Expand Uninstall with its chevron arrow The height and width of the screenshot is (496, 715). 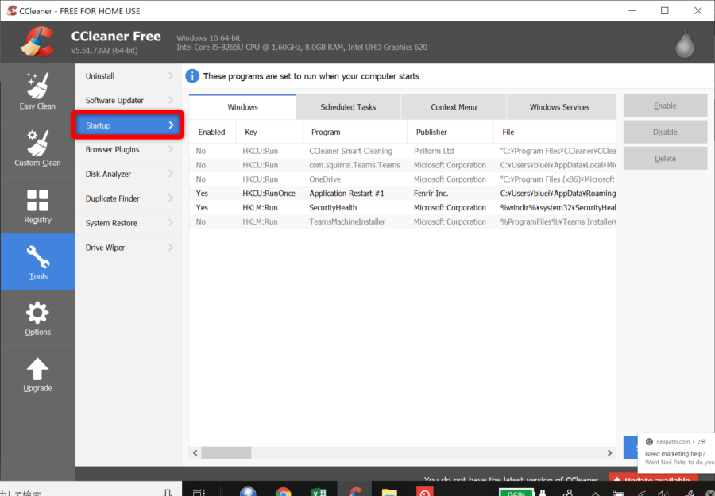pos(171,75)
